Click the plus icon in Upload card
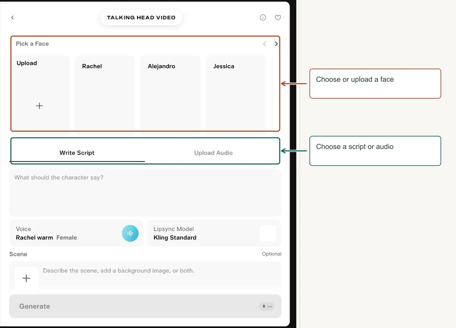456x328 pixels. coord(39,106)
